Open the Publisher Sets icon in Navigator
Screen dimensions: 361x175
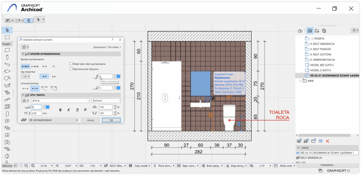324,31
